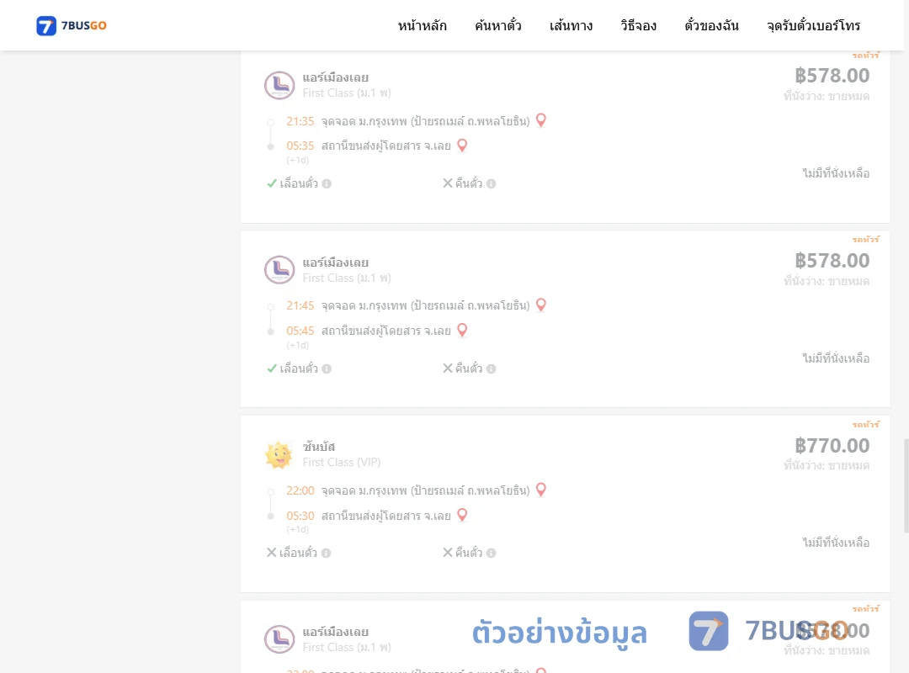Click X mark beside คืนตั๋ว, 21:35 trip
The height and width of the screenshot is (673, 909).
tap(448, 183)
